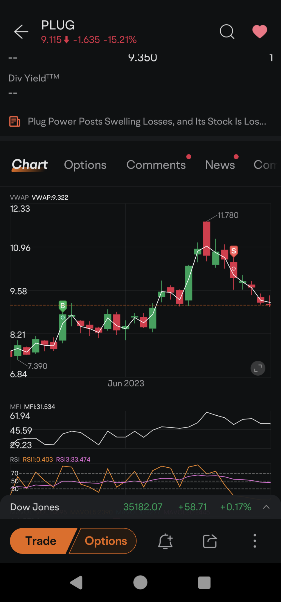This screenshot has height=602, width=281.
Task: Go back using the top-left arrow
Action: click(x=21, y=32)
